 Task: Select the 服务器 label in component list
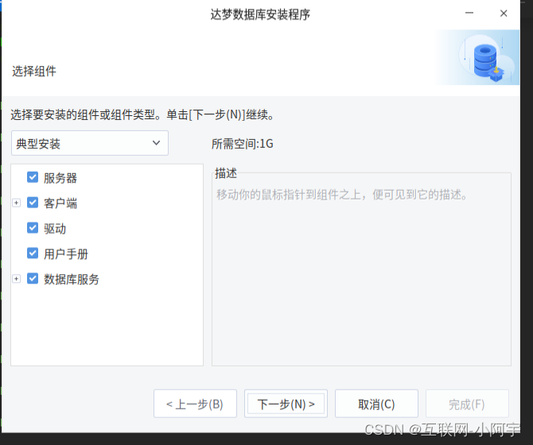pos(60,178)
